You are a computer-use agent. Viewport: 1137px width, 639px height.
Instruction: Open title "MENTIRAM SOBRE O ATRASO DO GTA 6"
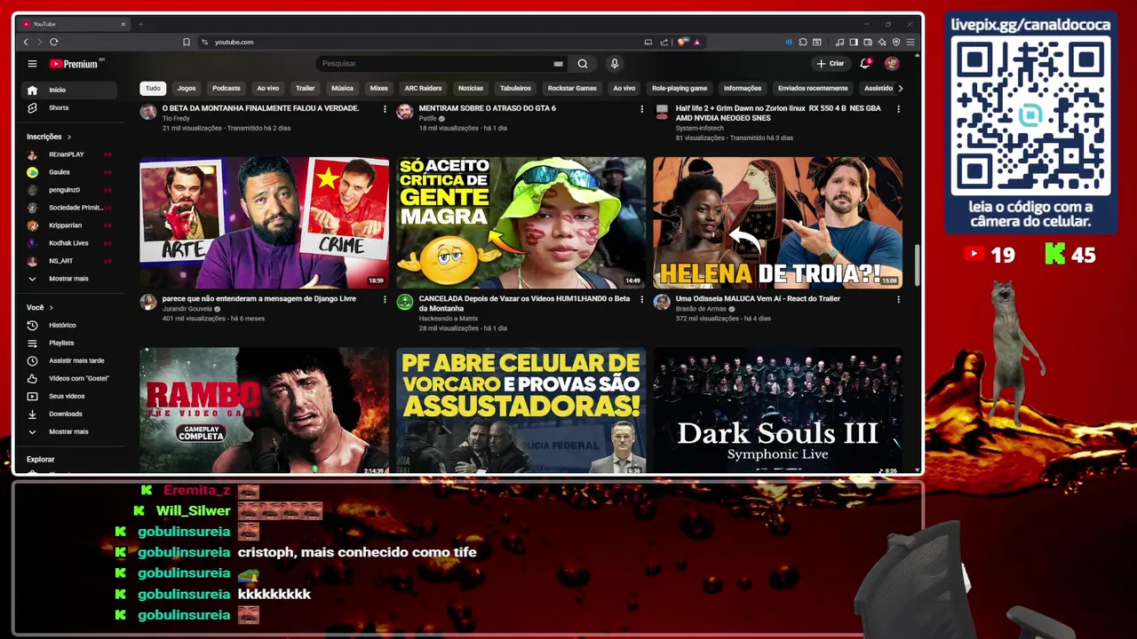(488, 108)
